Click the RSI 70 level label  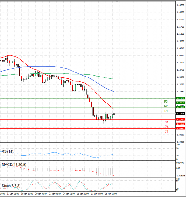(177, 149)
